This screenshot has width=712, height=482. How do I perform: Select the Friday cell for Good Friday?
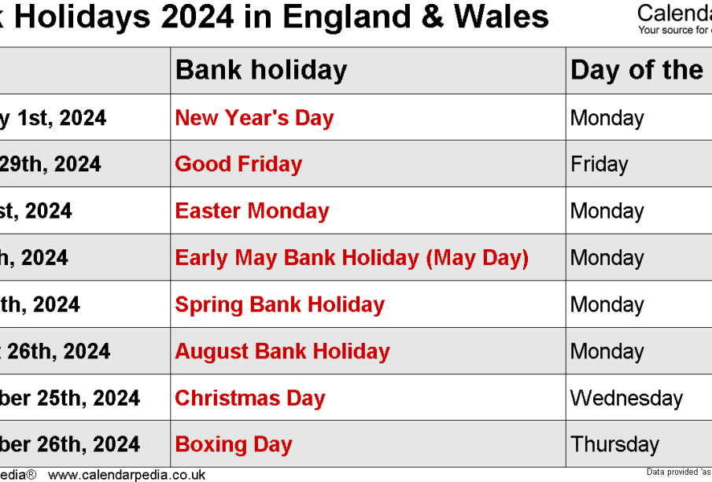click(x=599, y=164)
